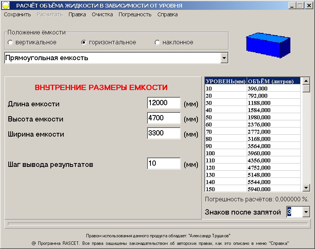The image size is (315, 249).
Task: Click the "Шаг вывода результатов" input field
Action: pos(163,163)
